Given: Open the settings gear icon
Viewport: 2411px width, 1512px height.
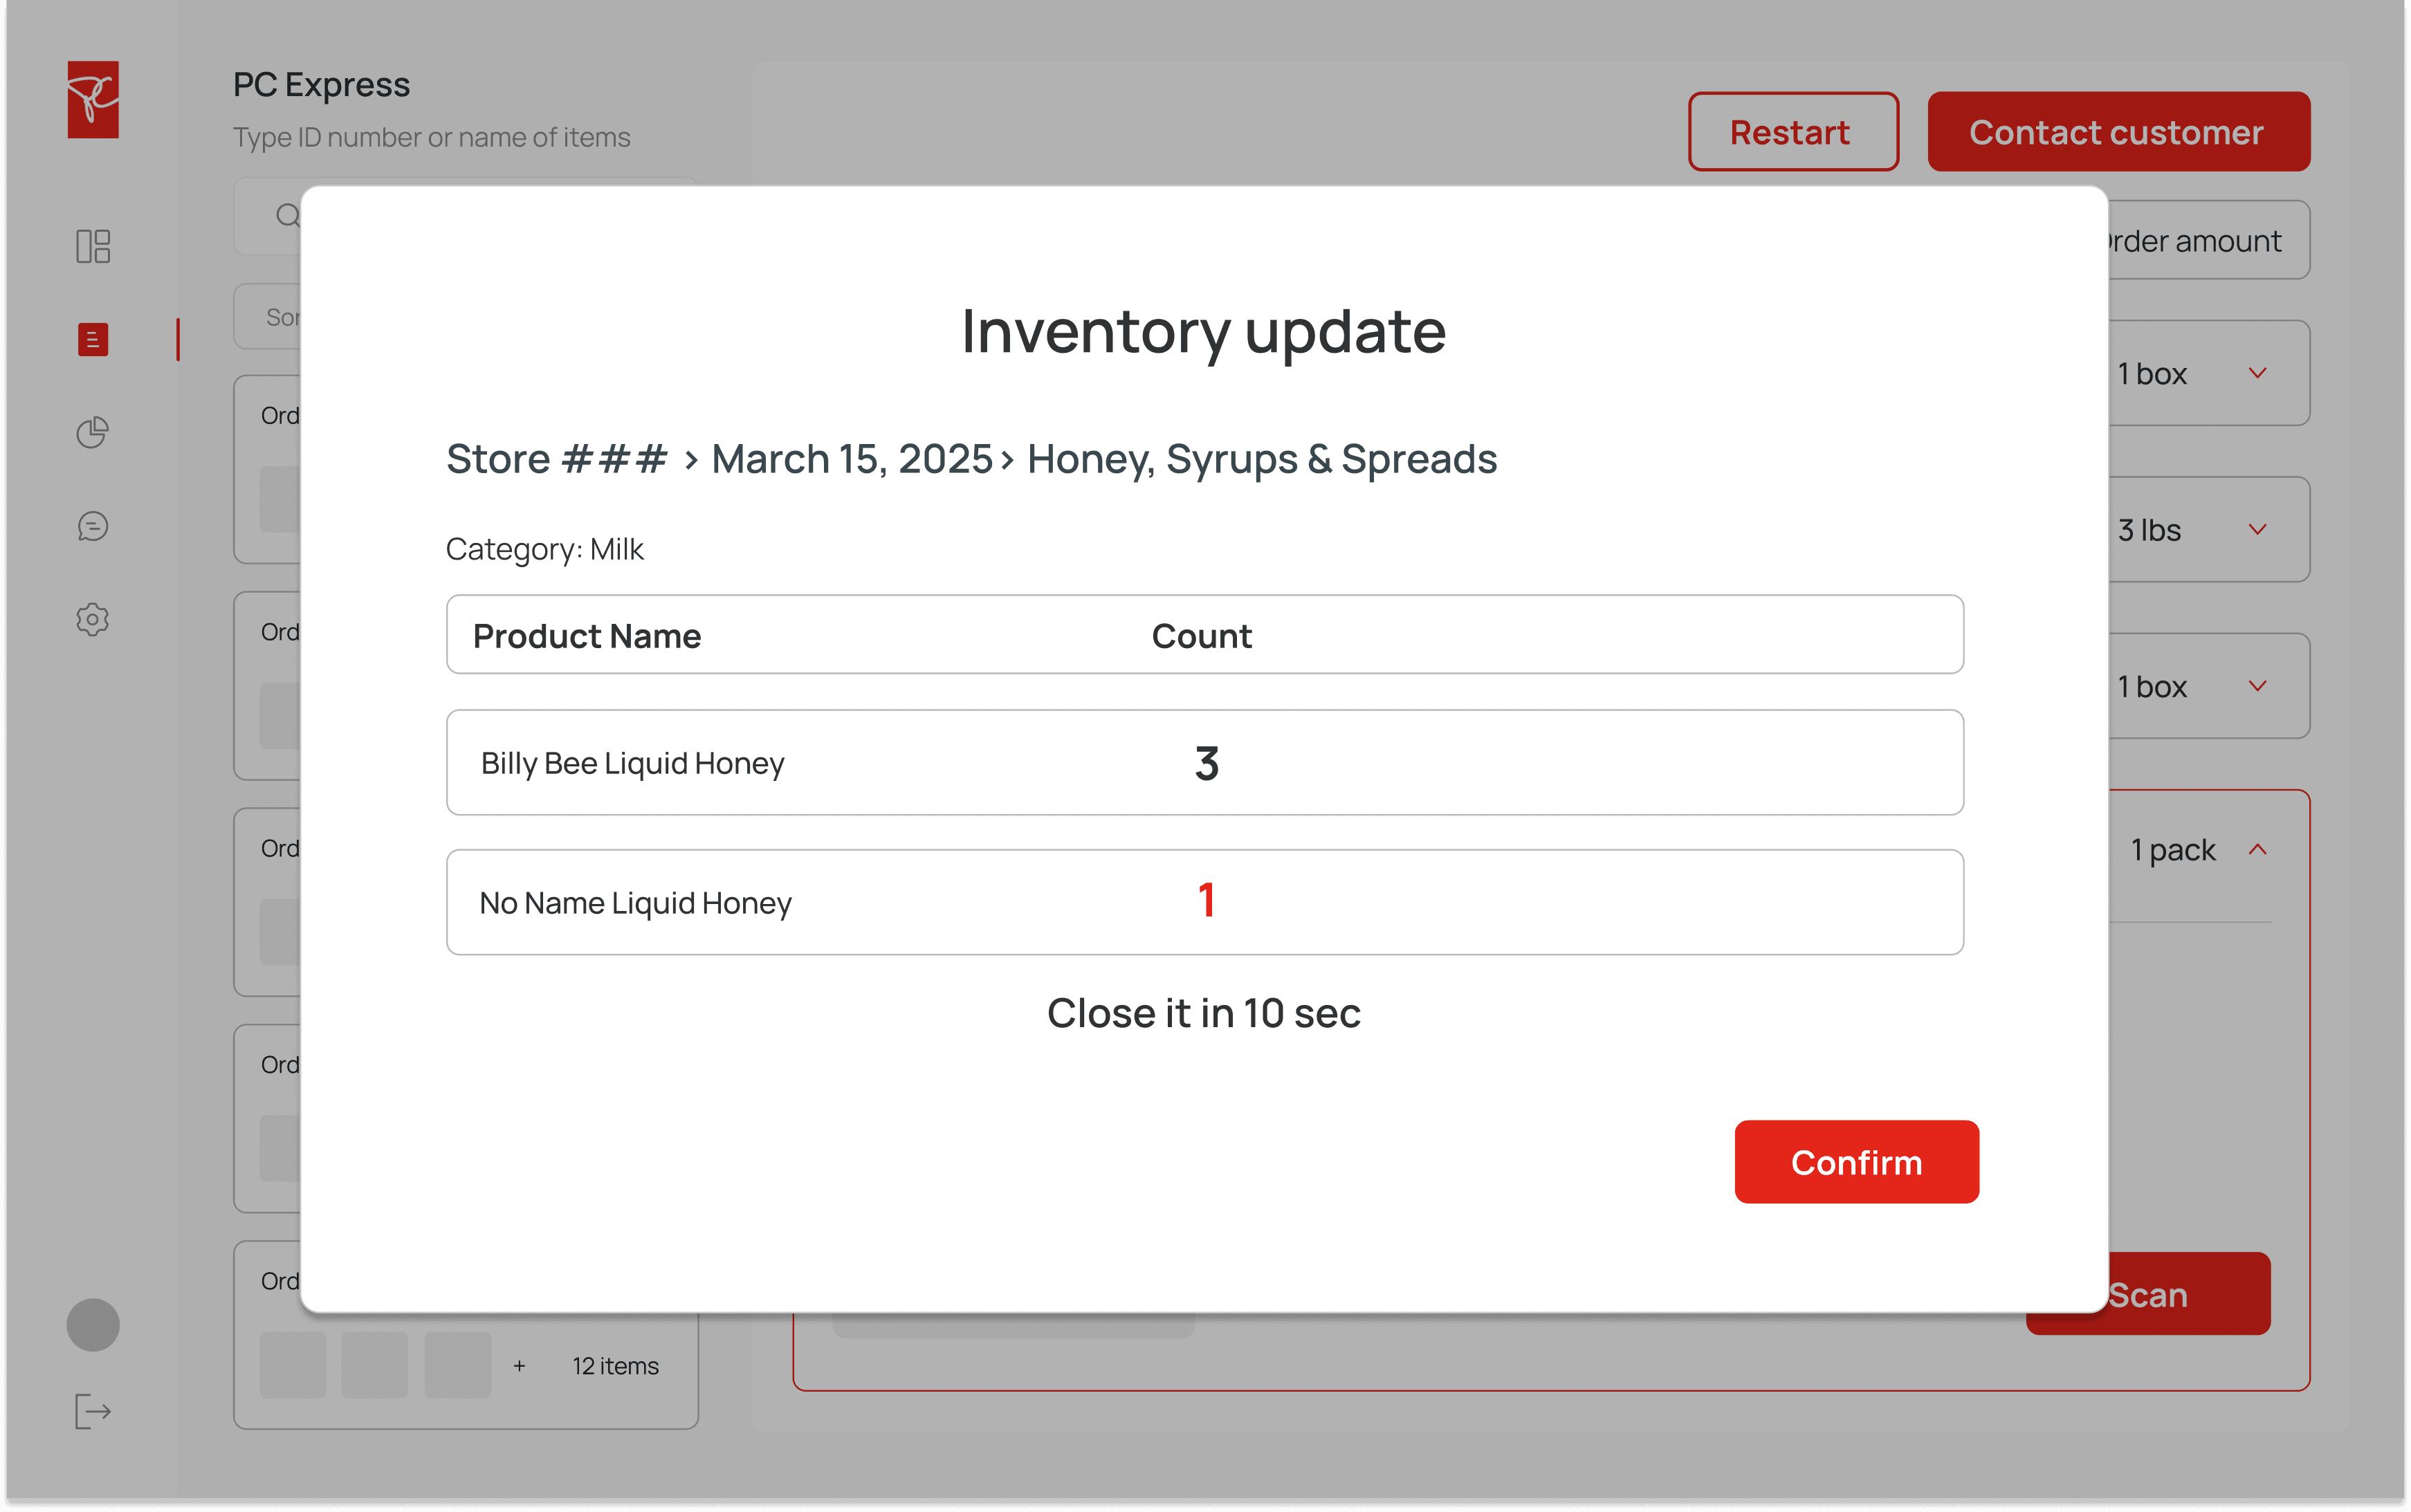Looking at the screenshot, I should (x=93, y=619).
